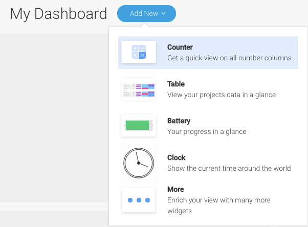Click the three-dots More icon
Screen dimensions: 308x227
click(x=139, y=200)
